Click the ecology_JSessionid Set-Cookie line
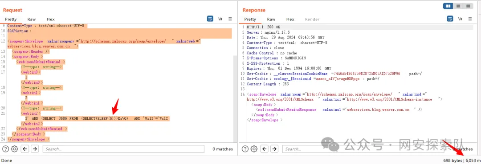The height and width of the screenshot is (164, 481). coord(314,79)
